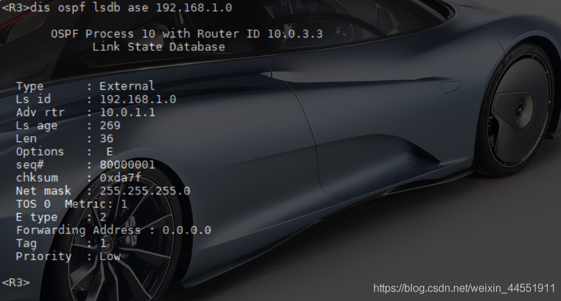
Task: Click the 'chksum' field label
Action: pos(36,178)
